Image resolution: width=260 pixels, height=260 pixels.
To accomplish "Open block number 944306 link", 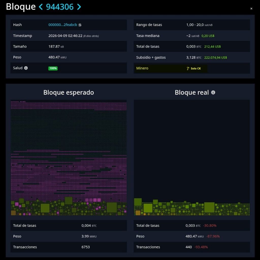I will click(60, 7).
